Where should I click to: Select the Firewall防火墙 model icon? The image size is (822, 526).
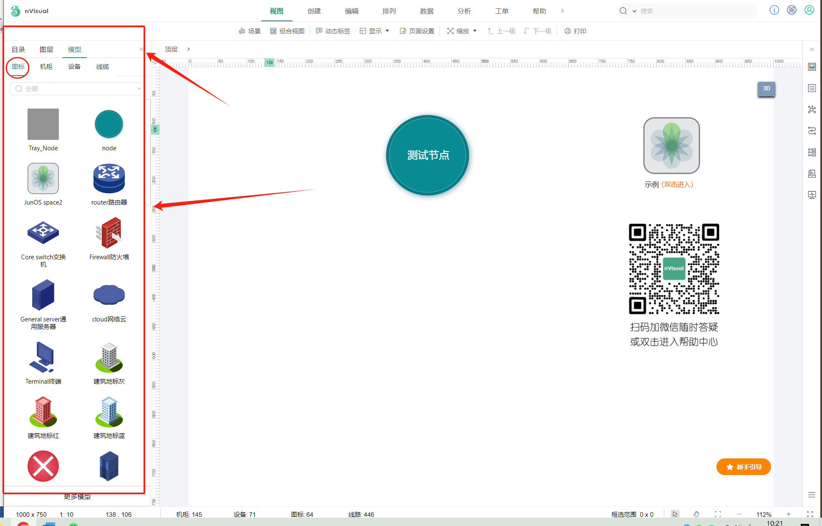point(109,233)
